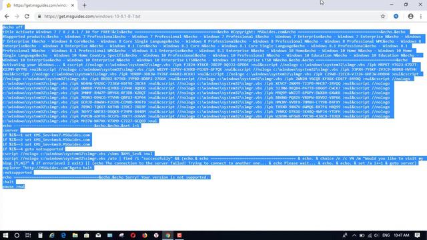This screenshot has height=240, width=427.
Task: Click the blue extension icon beside the star
Action: point(396,16)
